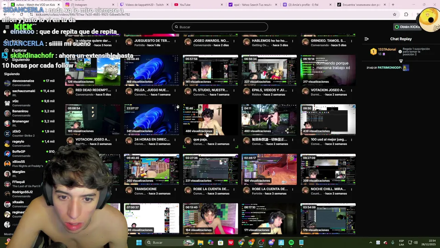Open the 02:46:17 Fortnite video thumbnail

[x=269, y=169]
